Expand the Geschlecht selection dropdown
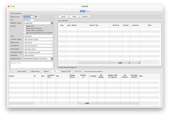This screenshot has height=117, width=170. tap(39, 46)
